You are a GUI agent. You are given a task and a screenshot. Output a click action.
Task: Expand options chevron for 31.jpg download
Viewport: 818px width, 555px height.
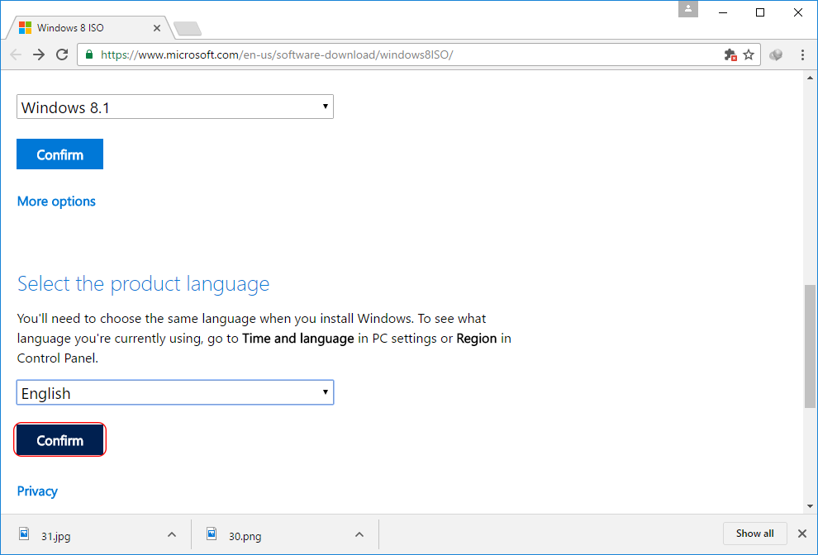click(x=172, y=534)
